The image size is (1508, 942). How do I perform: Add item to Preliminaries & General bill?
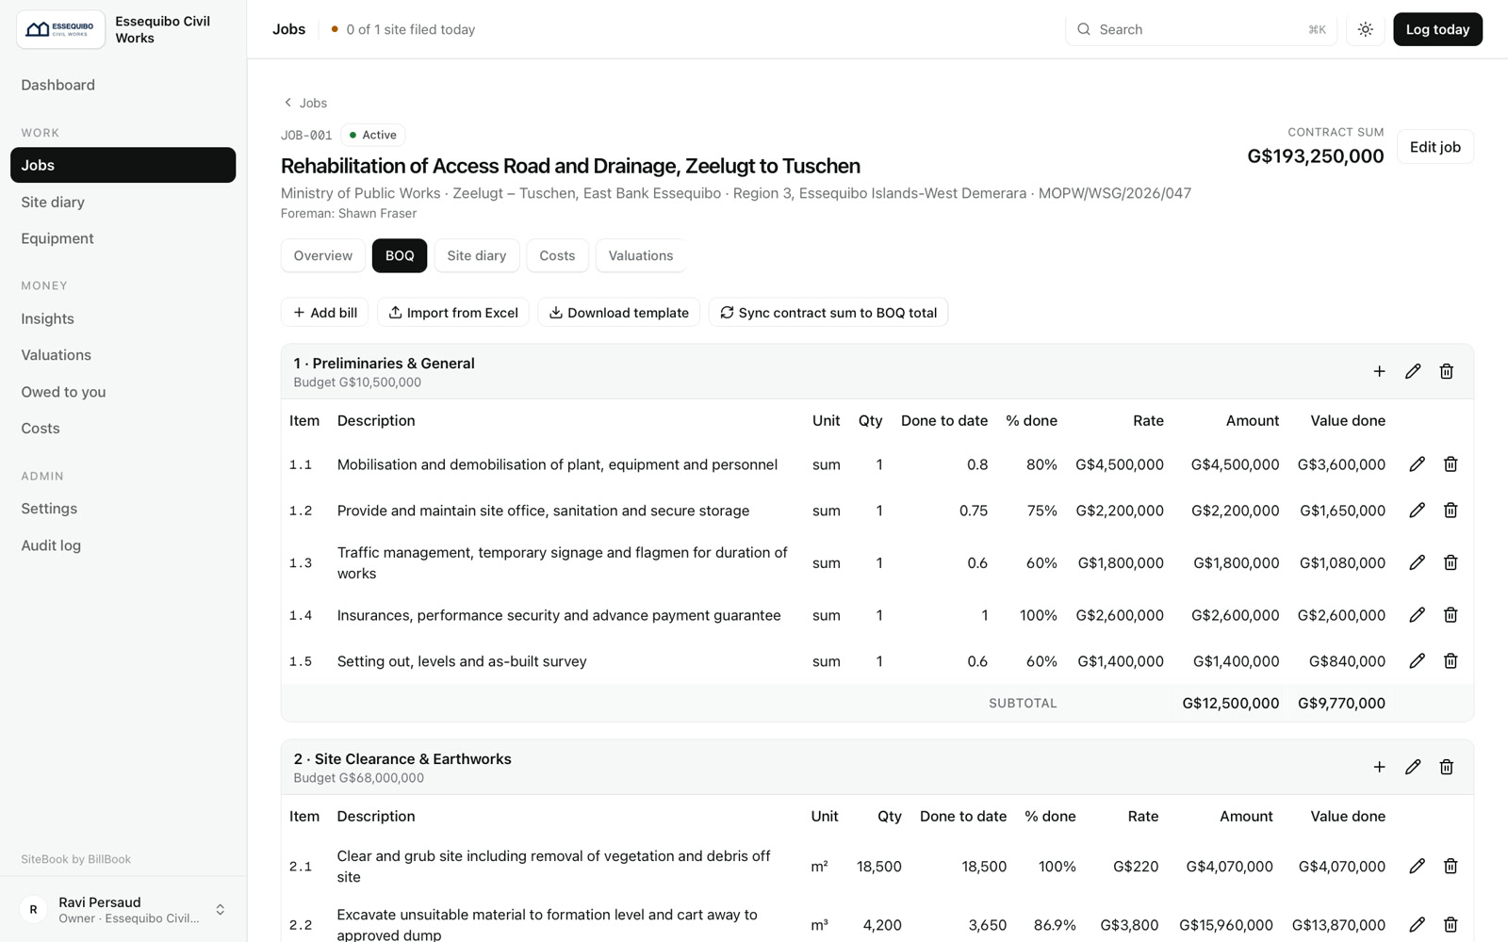tap(1379, 371)
